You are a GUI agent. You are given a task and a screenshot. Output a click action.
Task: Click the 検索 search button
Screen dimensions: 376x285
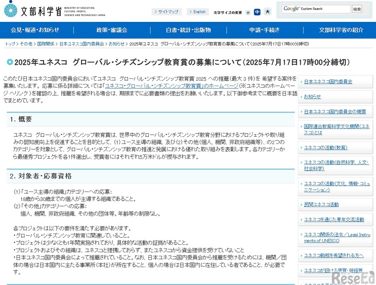click(x=357, y=9)
